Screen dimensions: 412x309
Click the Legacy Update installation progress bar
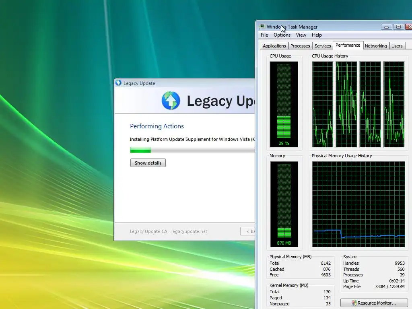(192, 150)
